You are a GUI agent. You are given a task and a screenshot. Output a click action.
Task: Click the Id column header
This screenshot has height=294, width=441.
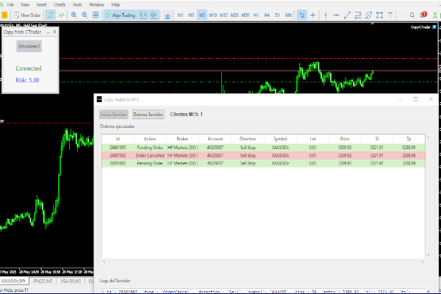(x=118, y=139)
